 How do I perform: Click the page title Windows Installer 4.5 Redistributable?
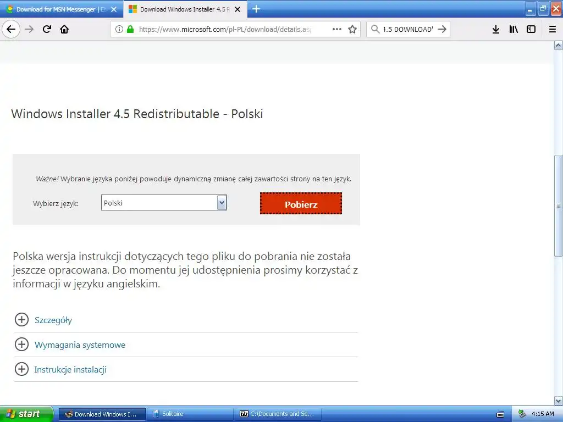point(137,114)
